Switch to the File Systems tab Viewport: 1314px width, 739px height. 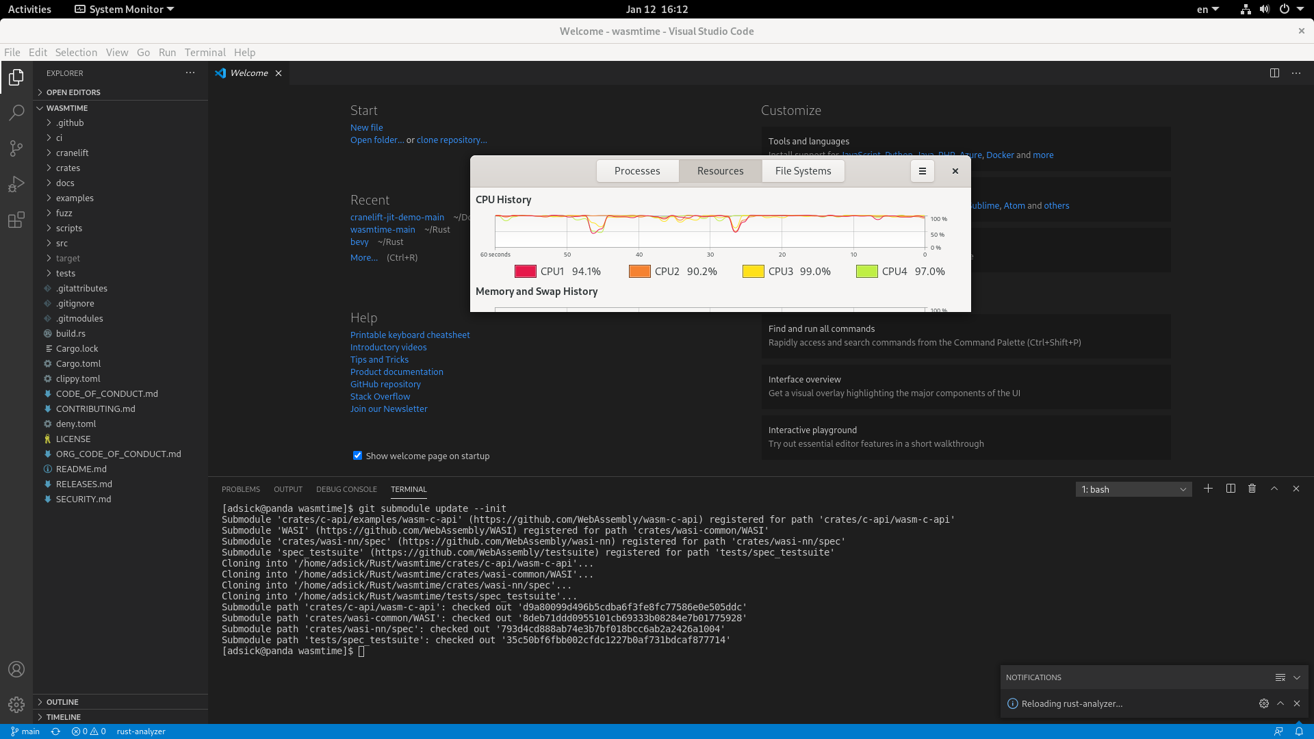click(x=803, y=171)
